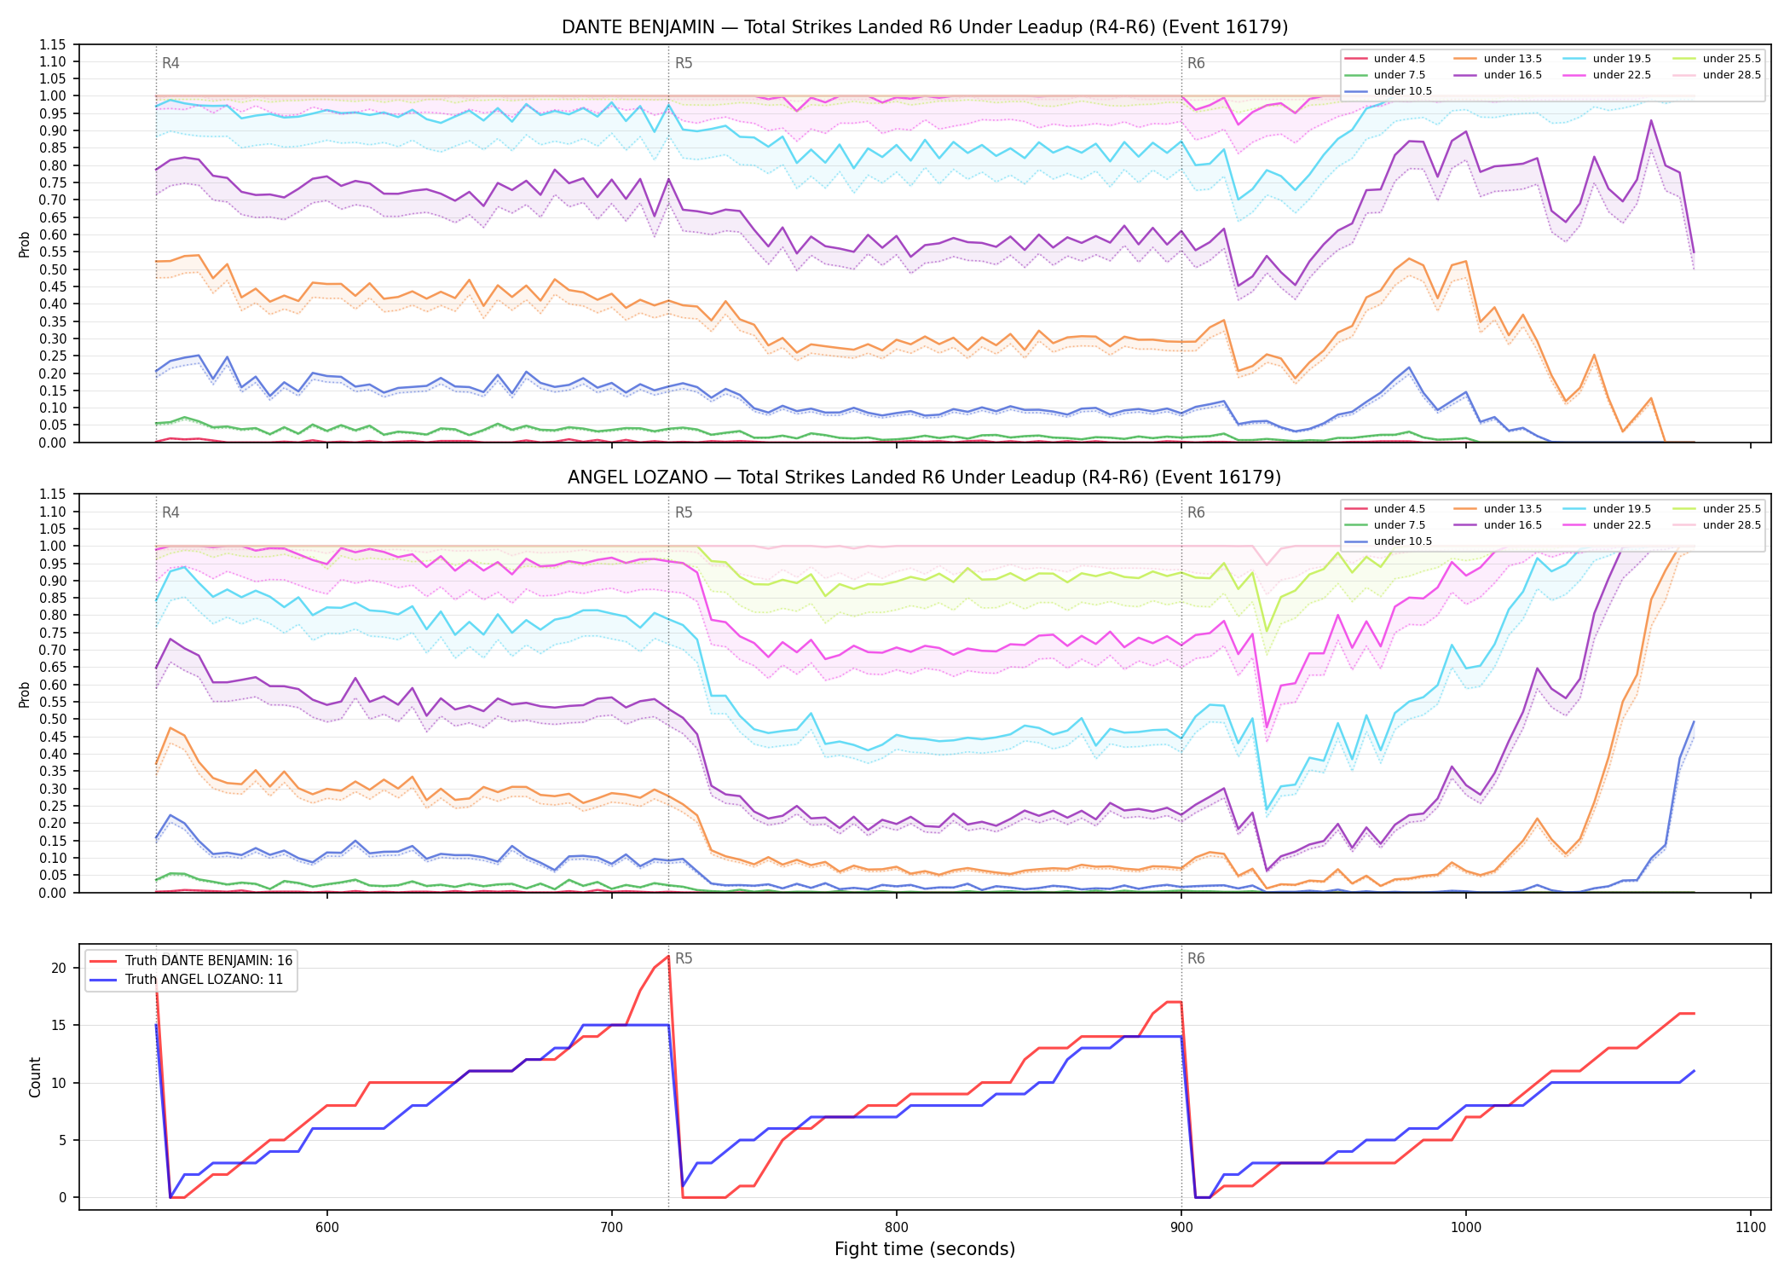Click the DANTE BENJAMIN chart title

pyautogui.click(x=925, y=27)
